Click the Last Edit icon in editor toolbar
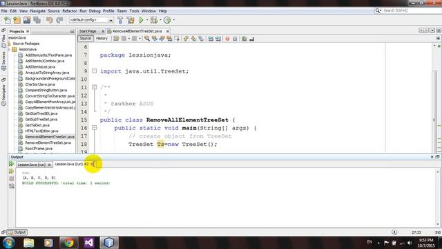 tap(116, 39)
